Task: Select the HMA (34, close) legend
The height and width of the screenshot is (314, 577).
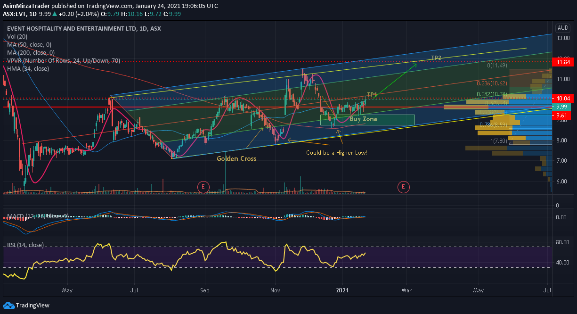Action: click(x=28, y=69)
